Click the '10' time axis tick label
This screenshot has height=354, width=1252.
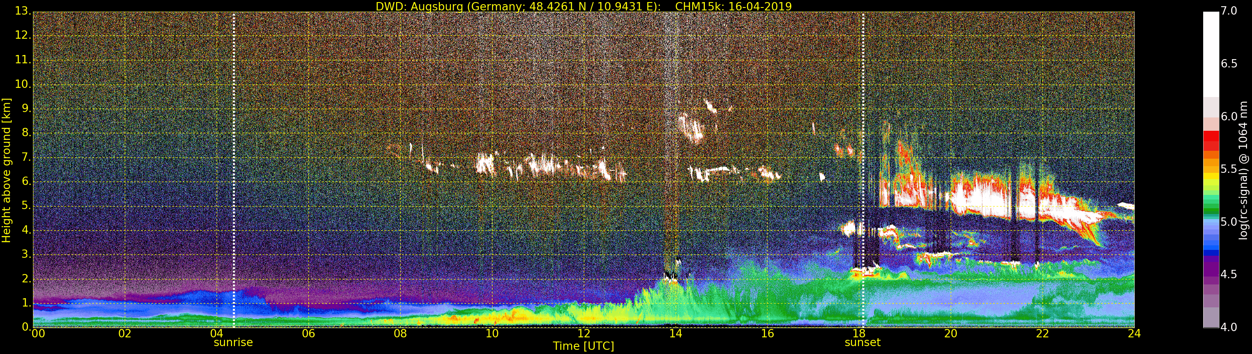(x=492, y=334)
